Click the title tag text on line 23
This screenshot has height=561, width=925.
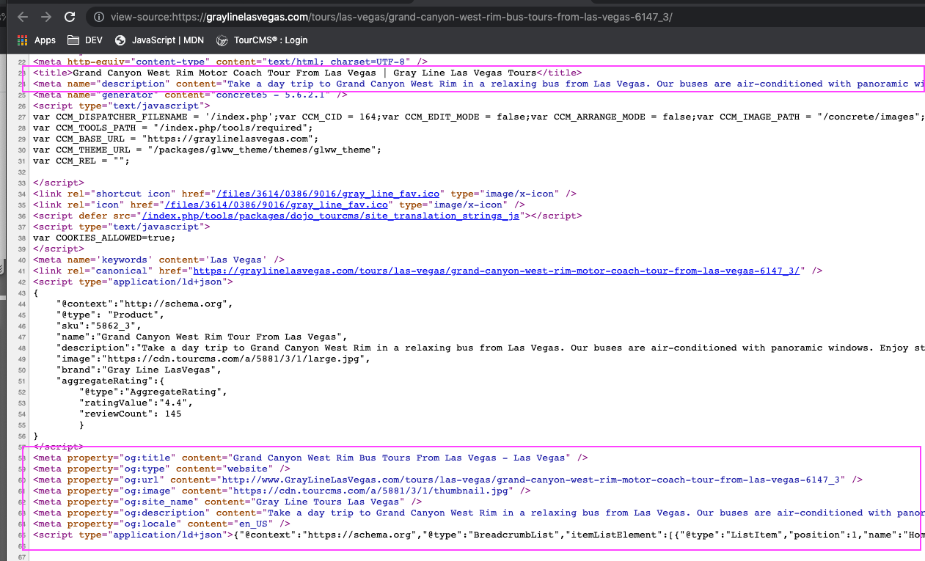coord(307,73)
